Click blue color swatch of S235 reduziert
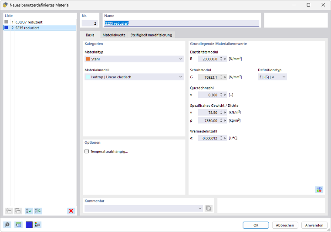 7,27
